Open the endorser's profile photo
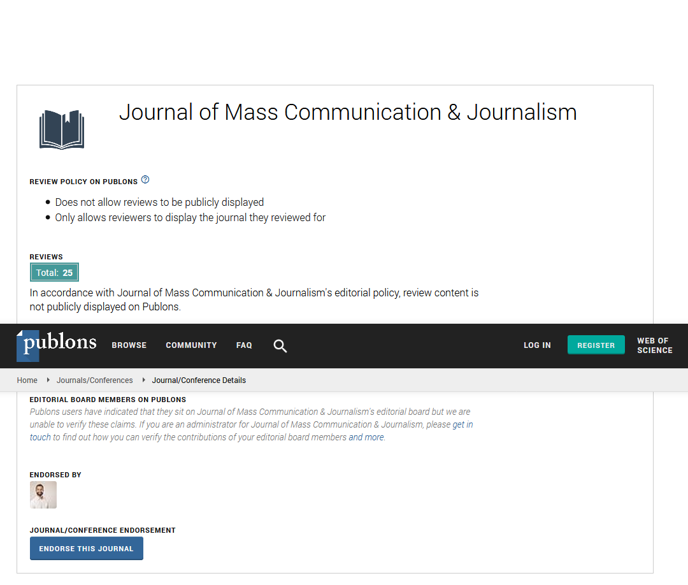The width and height of the screenshot is (688, 585). coord(43,495)
